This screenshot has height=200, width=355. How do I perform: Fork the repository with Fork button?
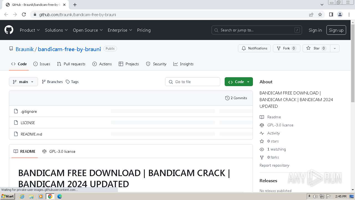[x=286, y=48]
